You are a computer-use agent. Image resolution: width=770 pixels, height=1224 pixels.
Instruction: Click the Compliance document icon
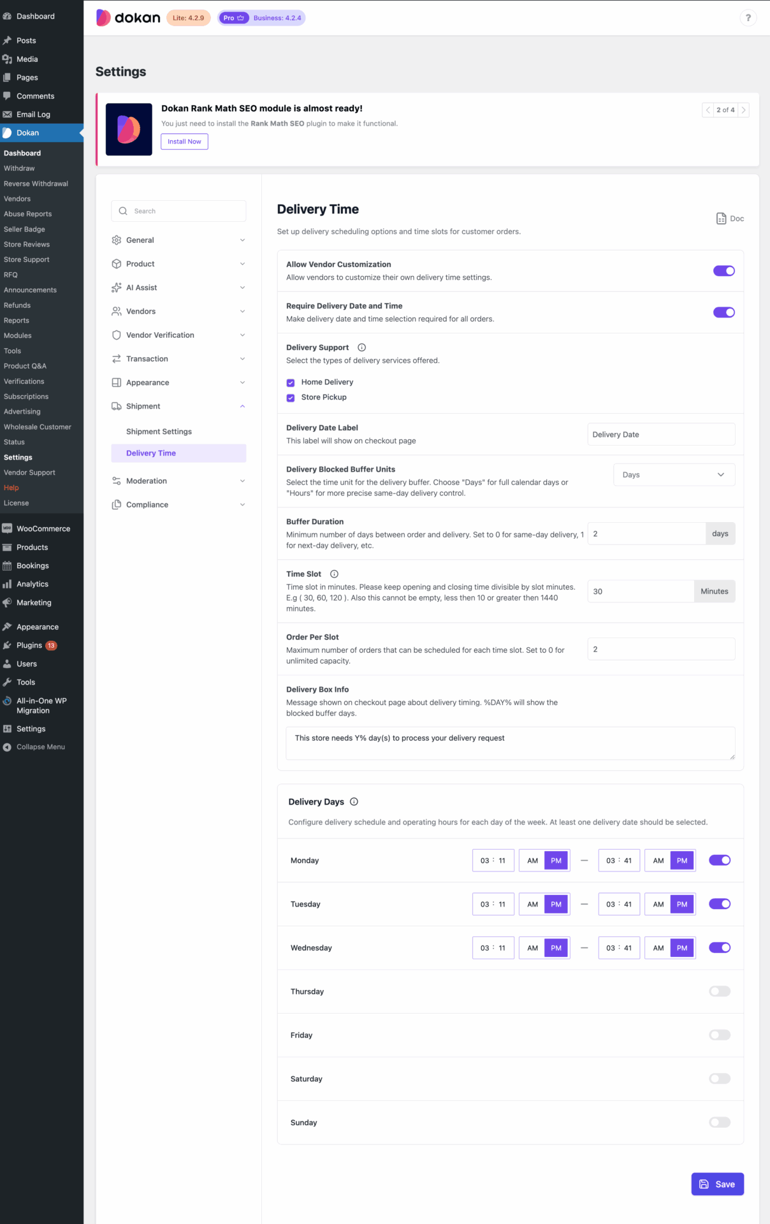click(x=117, y=505)
